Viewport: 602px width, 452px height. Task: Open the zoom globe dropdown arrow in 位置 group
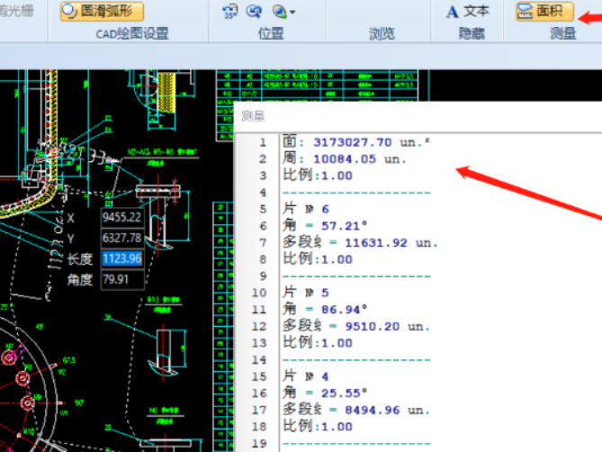point(292,13)
